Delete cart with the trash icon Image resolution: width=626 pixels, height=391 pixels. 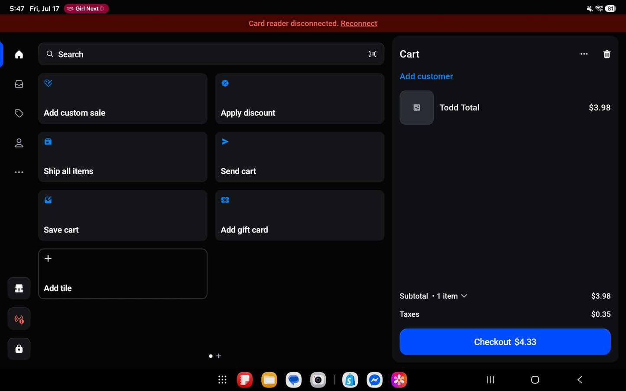coord(607,54)
